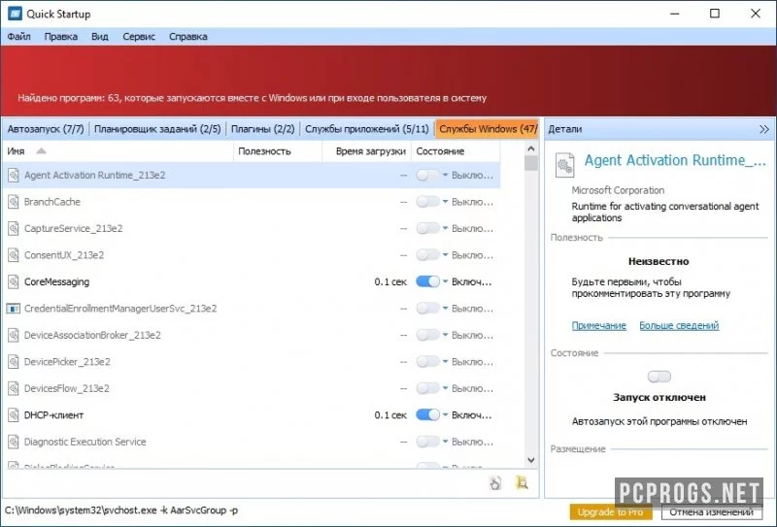Image resolution: width=777 pixels, height=527 pixels.
Task: Click the hand pointer icon below the list
Action: [x=495, y=482]
